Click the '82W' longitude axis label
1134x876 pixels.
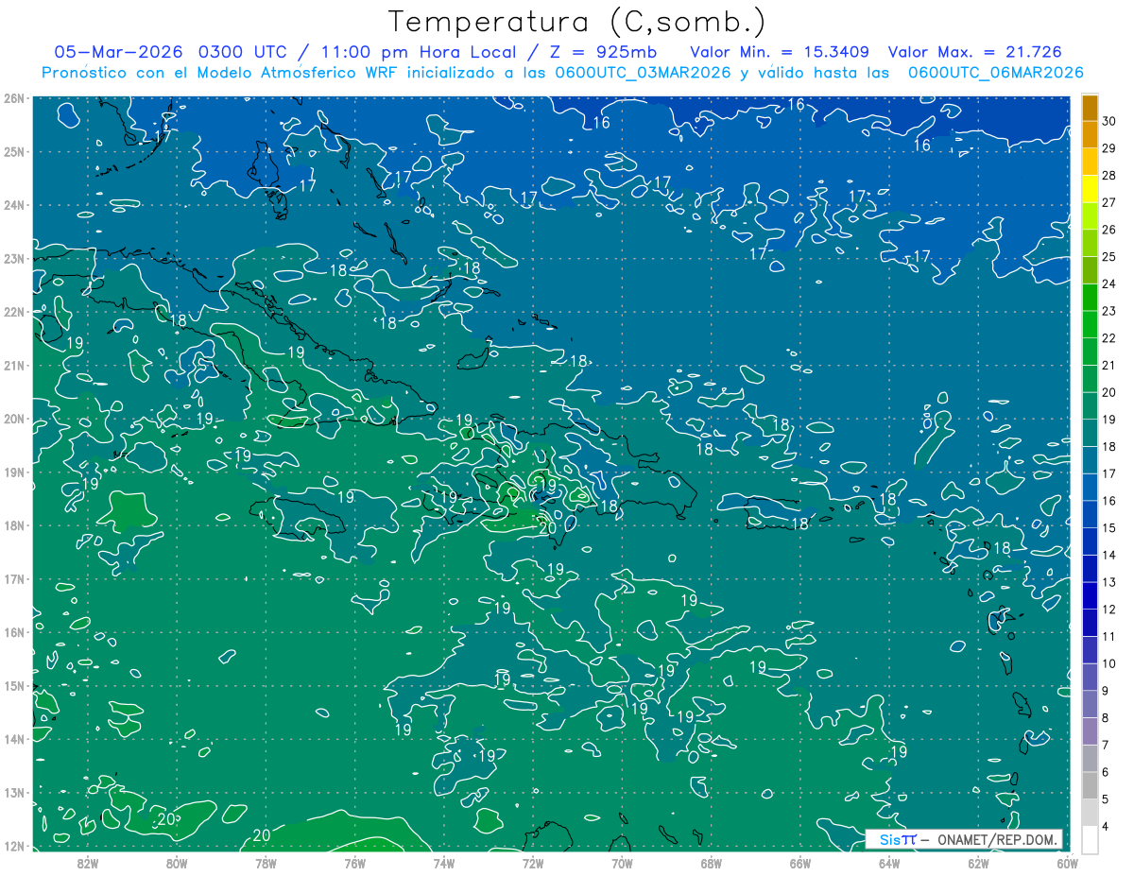(x=88, y=863)
